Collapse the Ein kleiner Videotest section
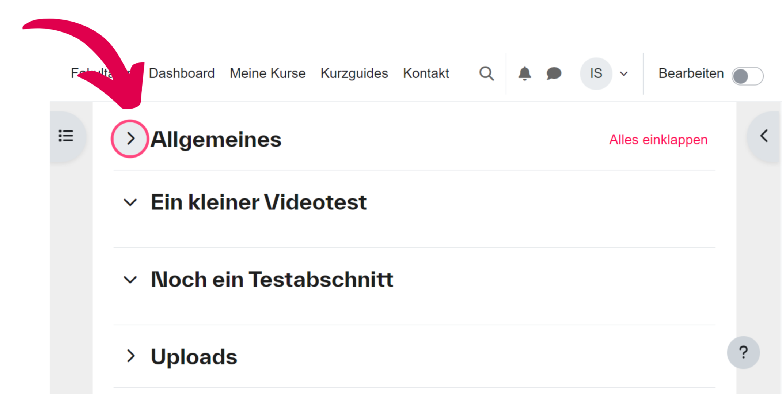782x394 pixels. pos(130,202)
